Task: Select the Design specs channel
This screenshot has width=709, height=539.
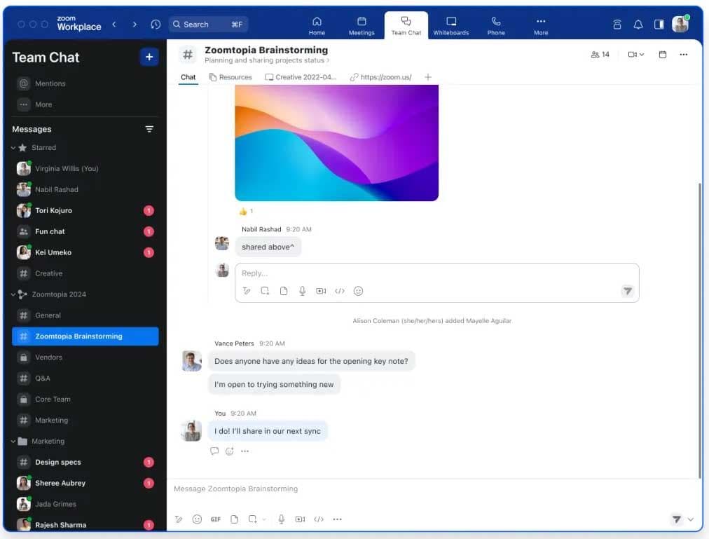Action: 85,462
